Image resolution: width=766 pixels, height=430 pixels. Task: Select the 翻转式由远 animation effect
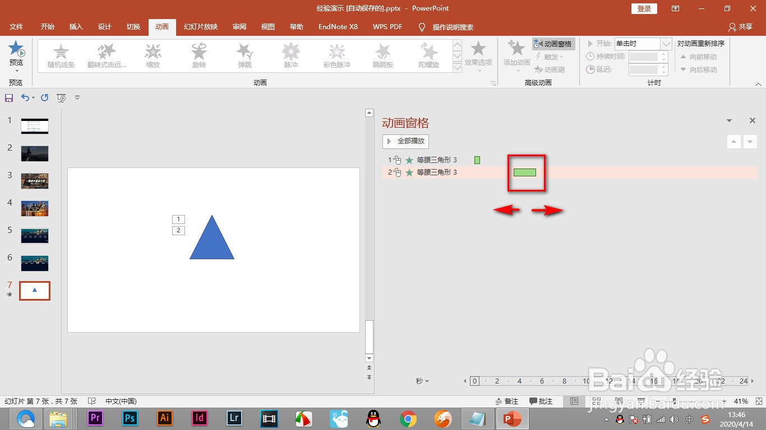tap(107, 56)
